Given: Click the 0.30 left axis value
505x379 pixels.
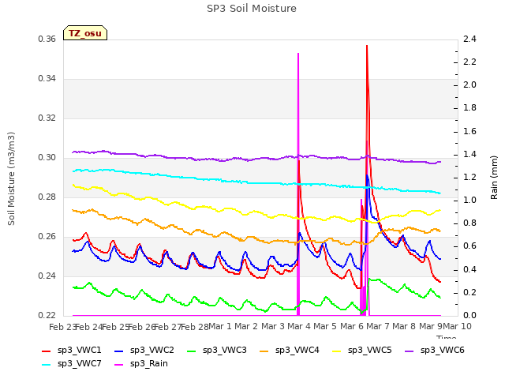Looking at the screenshot, I should [47, 158].
